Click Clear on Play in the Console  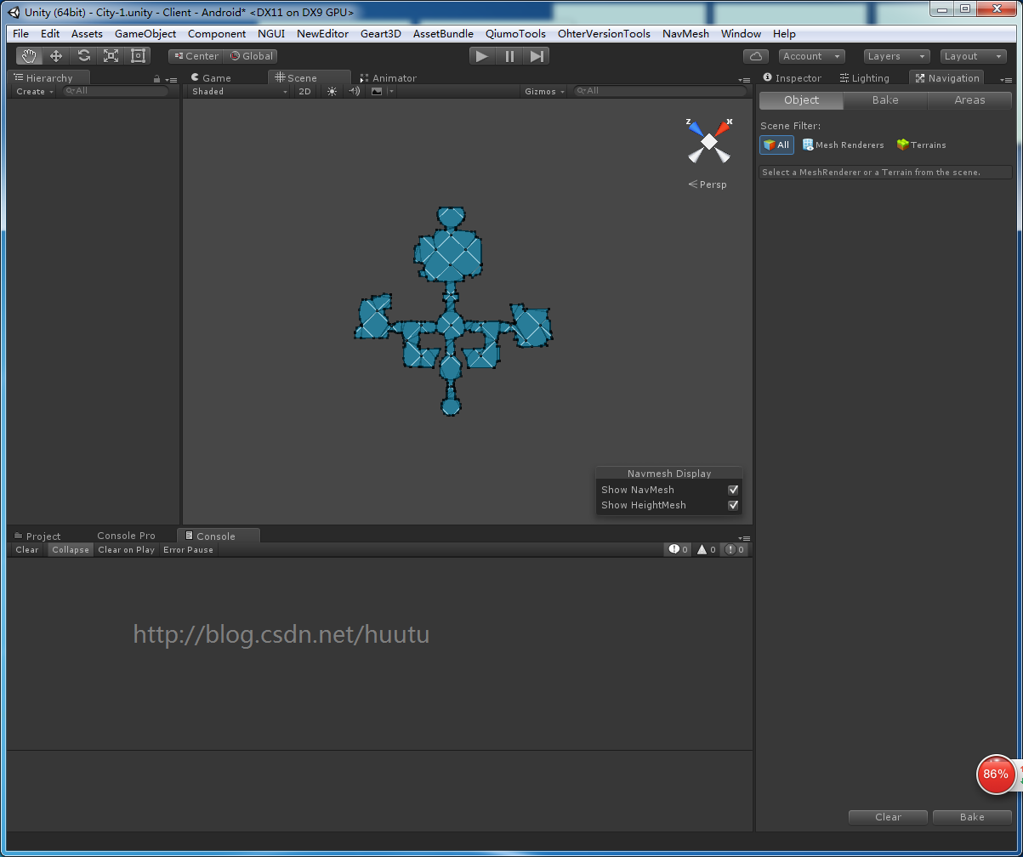126,549
